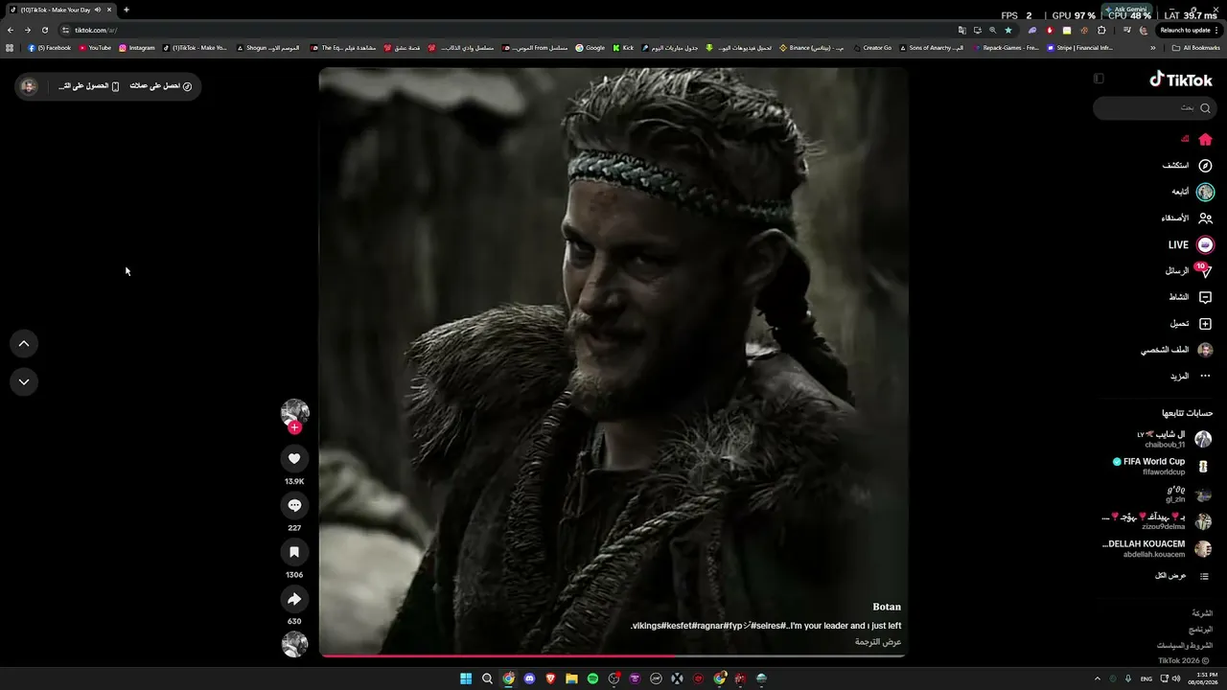
Task: Open the LIVE section
Action: pos(1191,245)
